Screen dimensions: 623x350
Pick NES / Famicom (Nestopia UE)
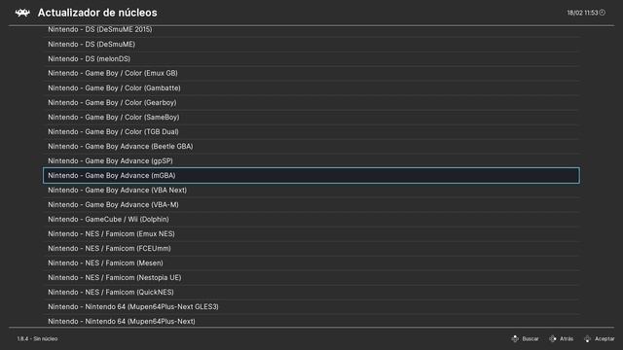click(311, 277)
